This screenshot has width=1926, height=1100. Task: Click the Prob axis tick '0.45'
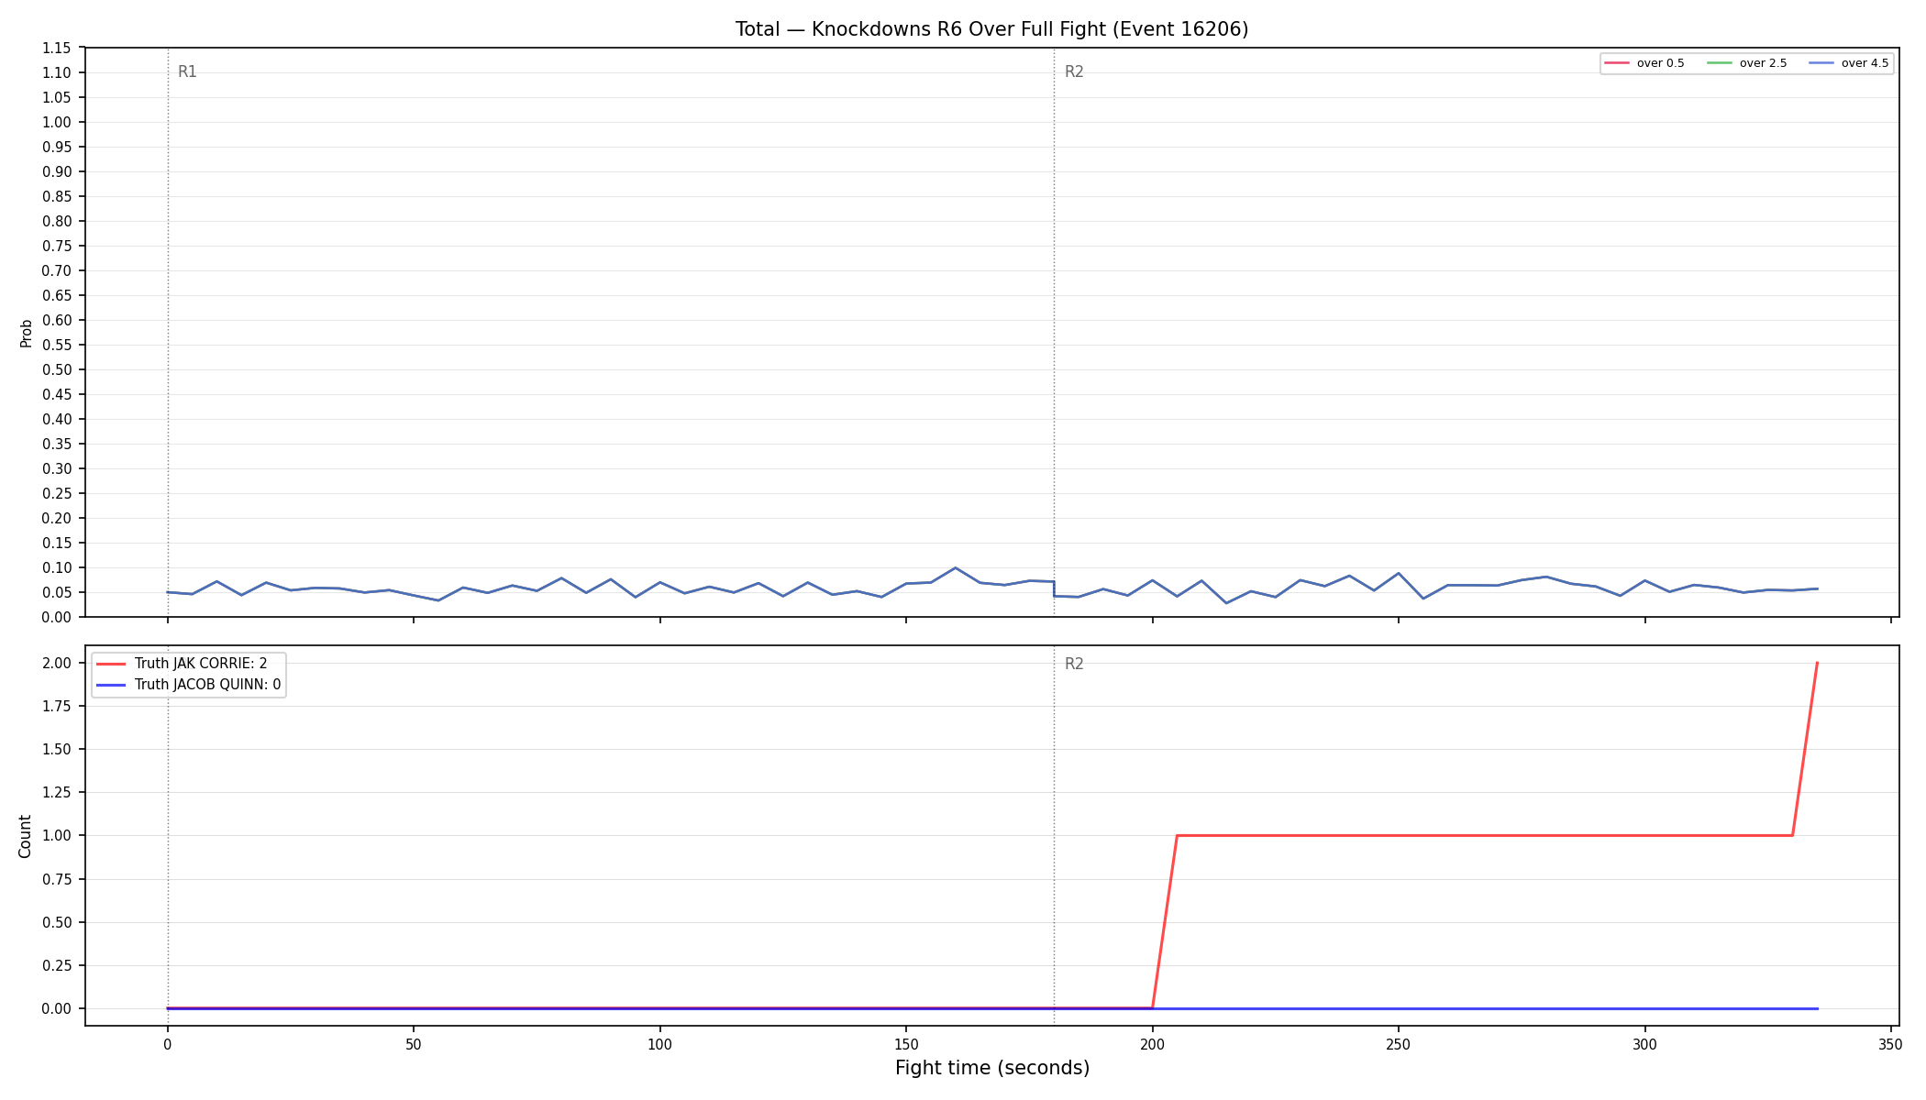click(x=57, y=395)
